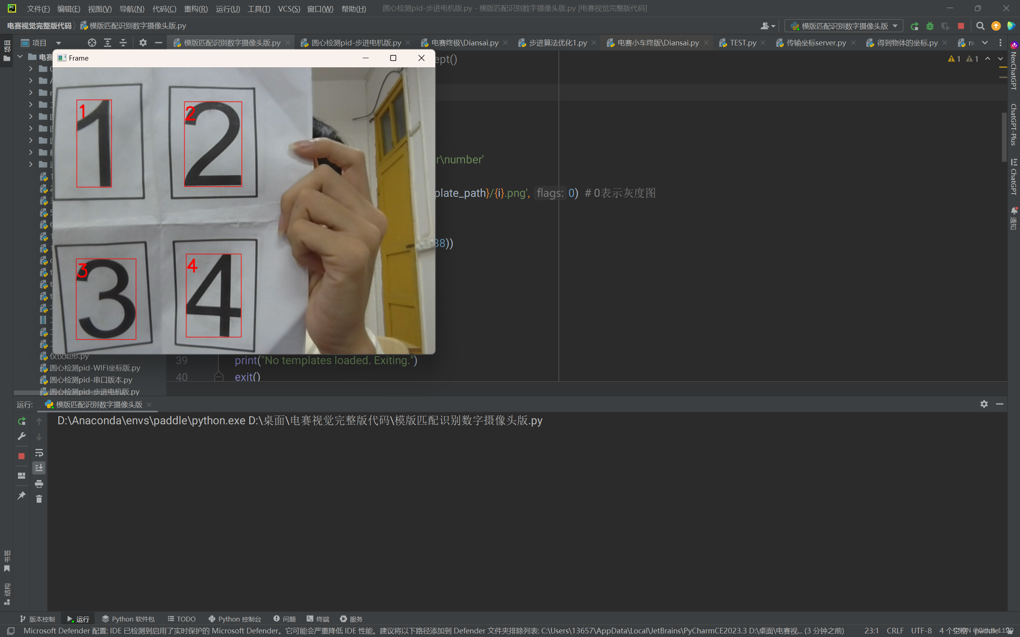The height and width of the screenshot is (637, 1020).
Task: Stop the running script from the top toolbar
Action: (x=961, y=26)
